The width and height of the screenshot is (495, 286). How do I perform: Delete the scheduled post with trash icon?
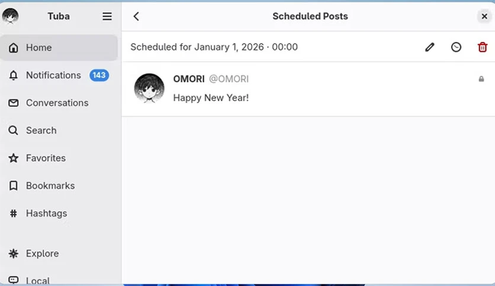pos(483,47)
